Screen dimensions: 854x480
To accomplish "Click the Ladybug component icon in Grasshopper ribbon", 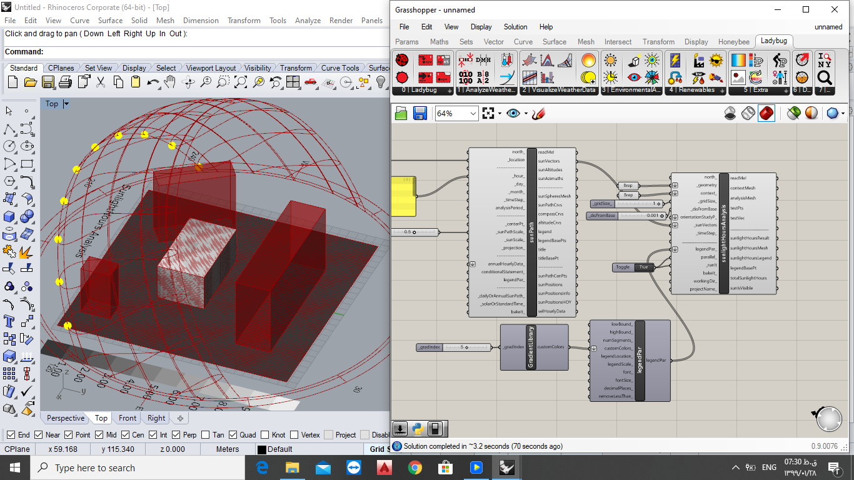I will tap(402, 61).
